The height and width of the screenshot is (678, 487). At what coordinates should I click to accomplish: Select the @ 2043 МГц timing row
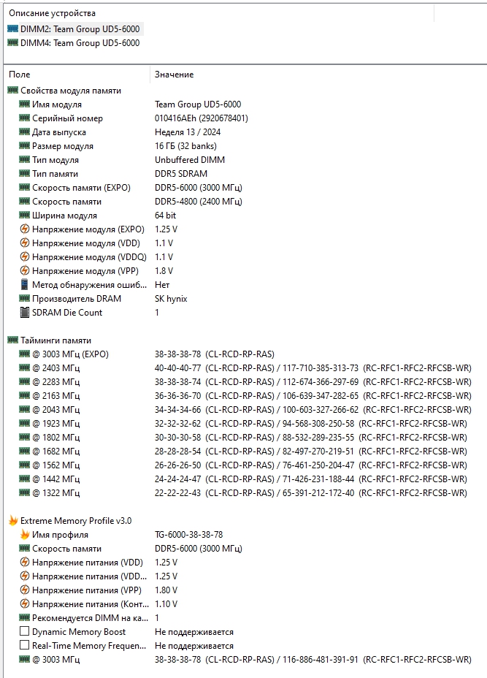pos(245,409)
